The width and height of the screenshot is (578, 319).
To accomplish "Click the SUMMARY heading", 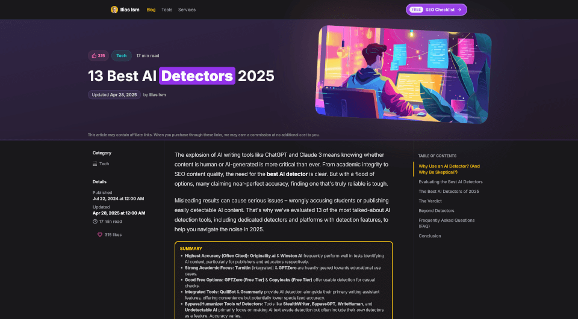I will pyautogui.click(x=191, y=249).
